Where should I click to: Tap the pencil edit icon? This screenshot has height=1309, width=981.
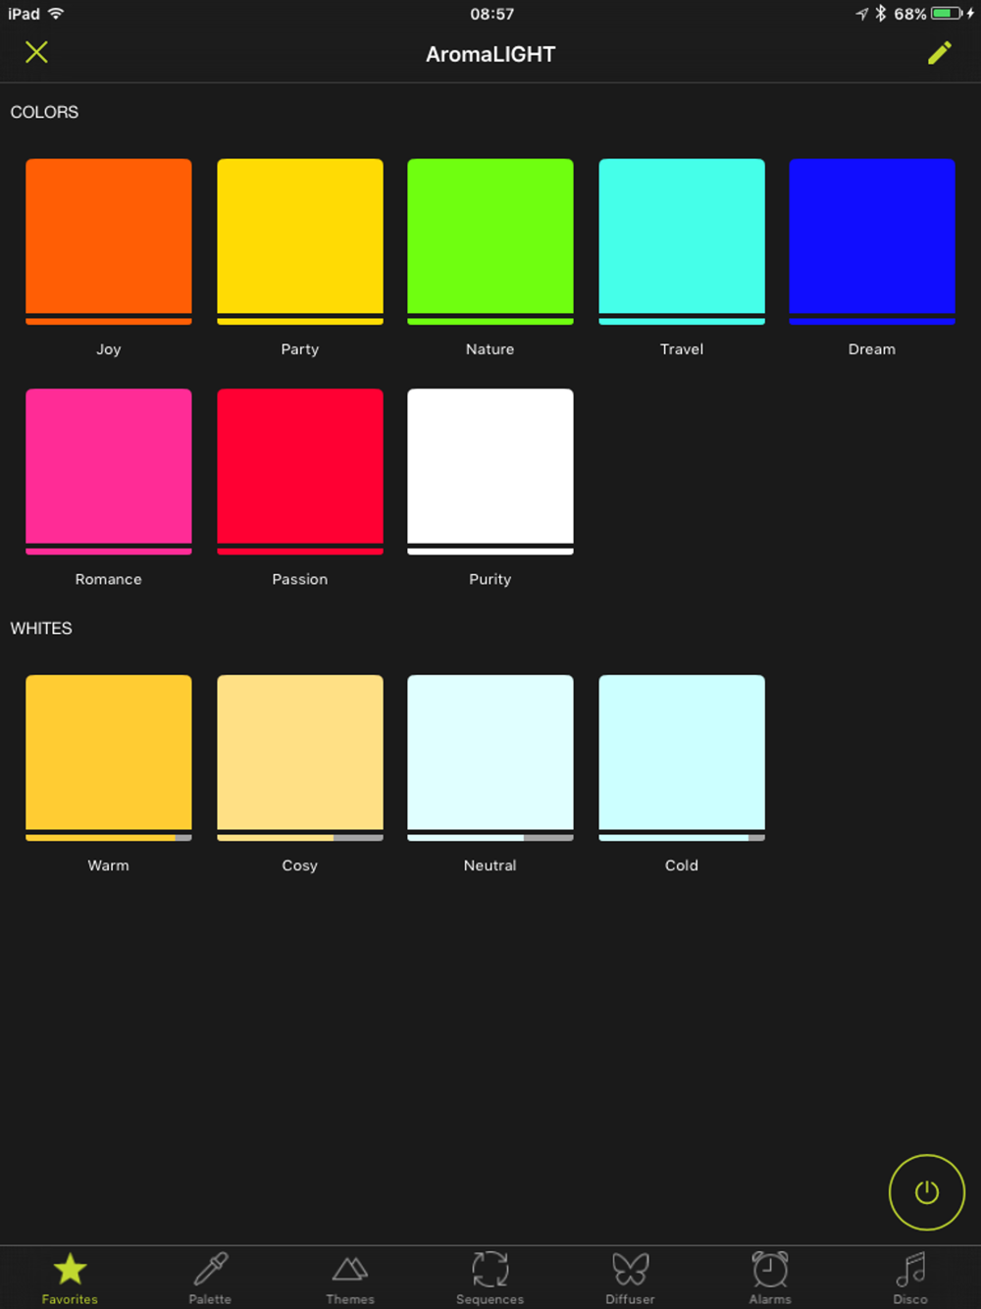point(940,53)
